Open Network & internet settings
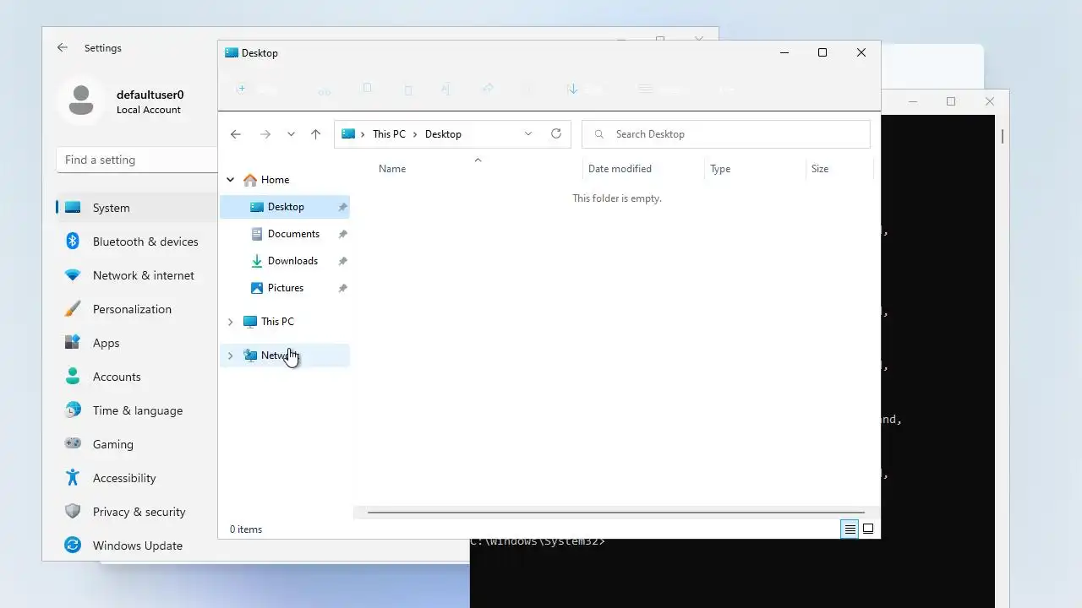The height and width of the screenshot is (608, 1082). pos(137,275)
